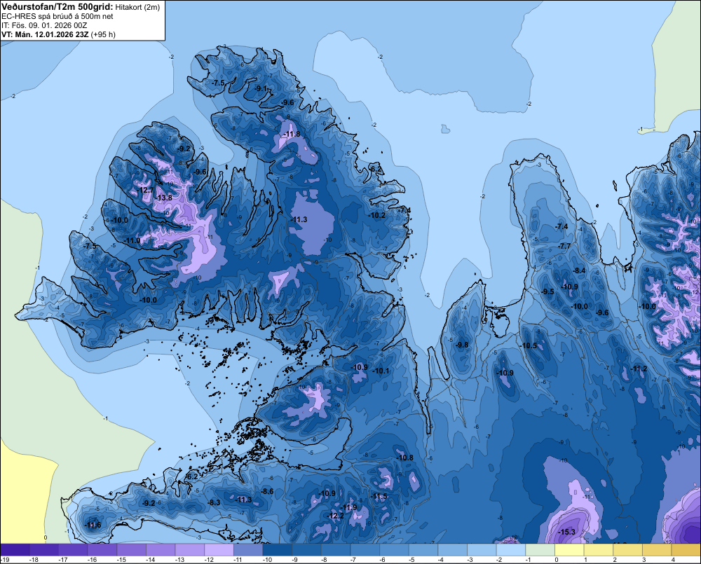Image resolution: width=701 pixels, height=564 pixels.
Task: Click the legend tick label 2
Action: click(615, 560)
